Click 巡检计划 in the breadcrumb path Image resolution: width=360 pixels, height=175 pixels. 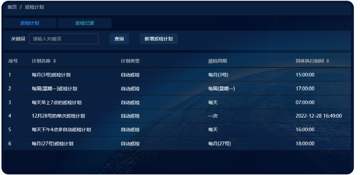34,7
